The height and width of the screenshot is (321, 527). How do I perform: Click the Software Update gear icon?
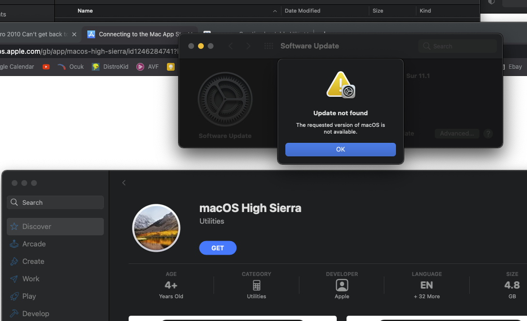[225, 99]
